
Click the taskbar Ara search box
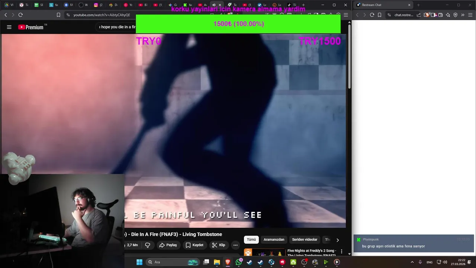[173, 262]
